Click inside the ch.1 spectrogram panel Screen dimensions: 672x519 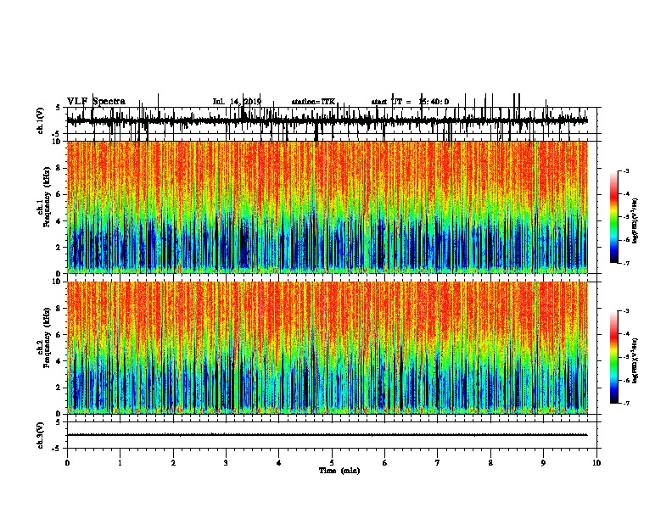tap(327, 207)
